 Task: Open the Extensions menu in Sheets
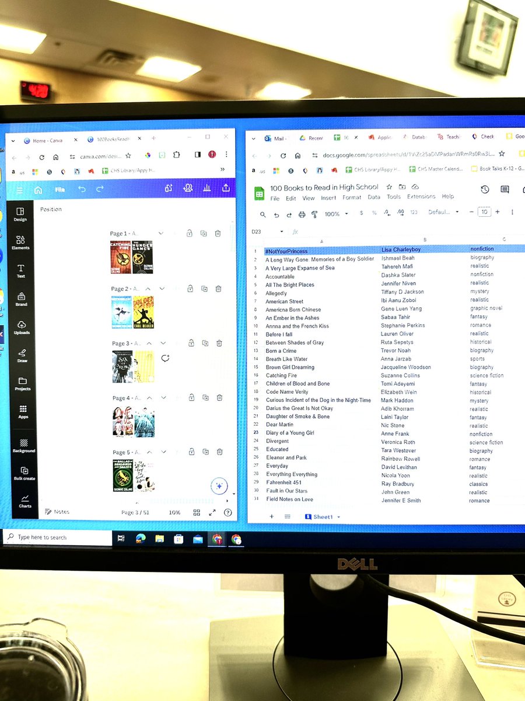pos(421,197)
